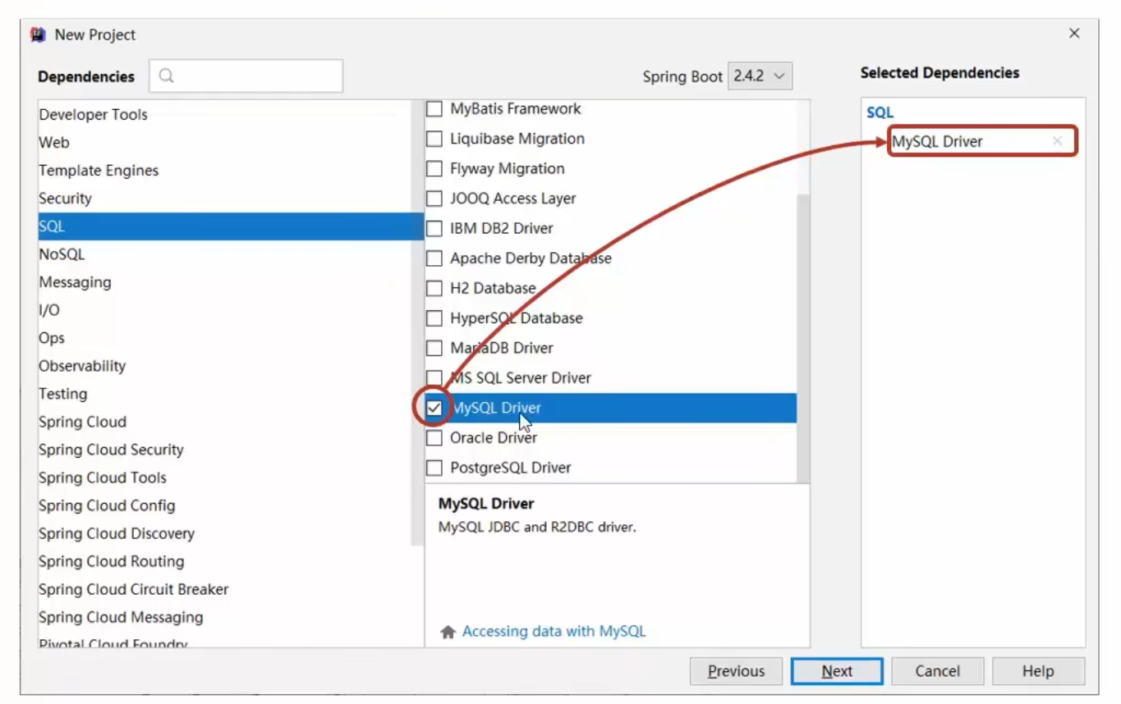Open the Template Engines category
The image size is (1121, 704).
[x=230, y=171]
